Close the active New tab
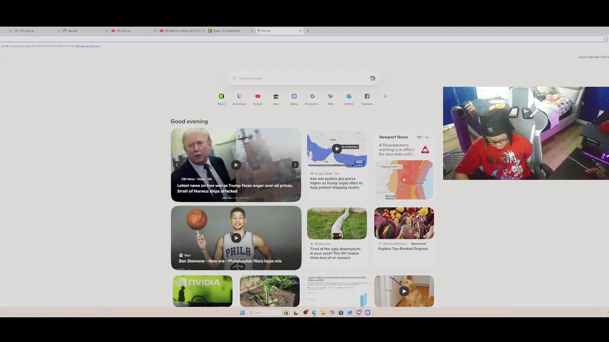This screenshot has height=342, width=609. pos(300,31)
